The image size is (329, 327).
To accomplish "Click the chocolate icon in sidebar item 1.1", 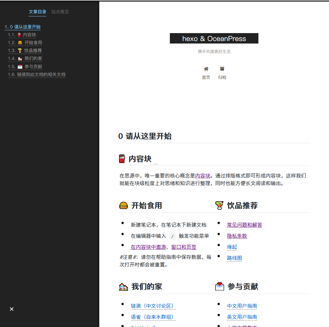I will [x=20, y=35].
